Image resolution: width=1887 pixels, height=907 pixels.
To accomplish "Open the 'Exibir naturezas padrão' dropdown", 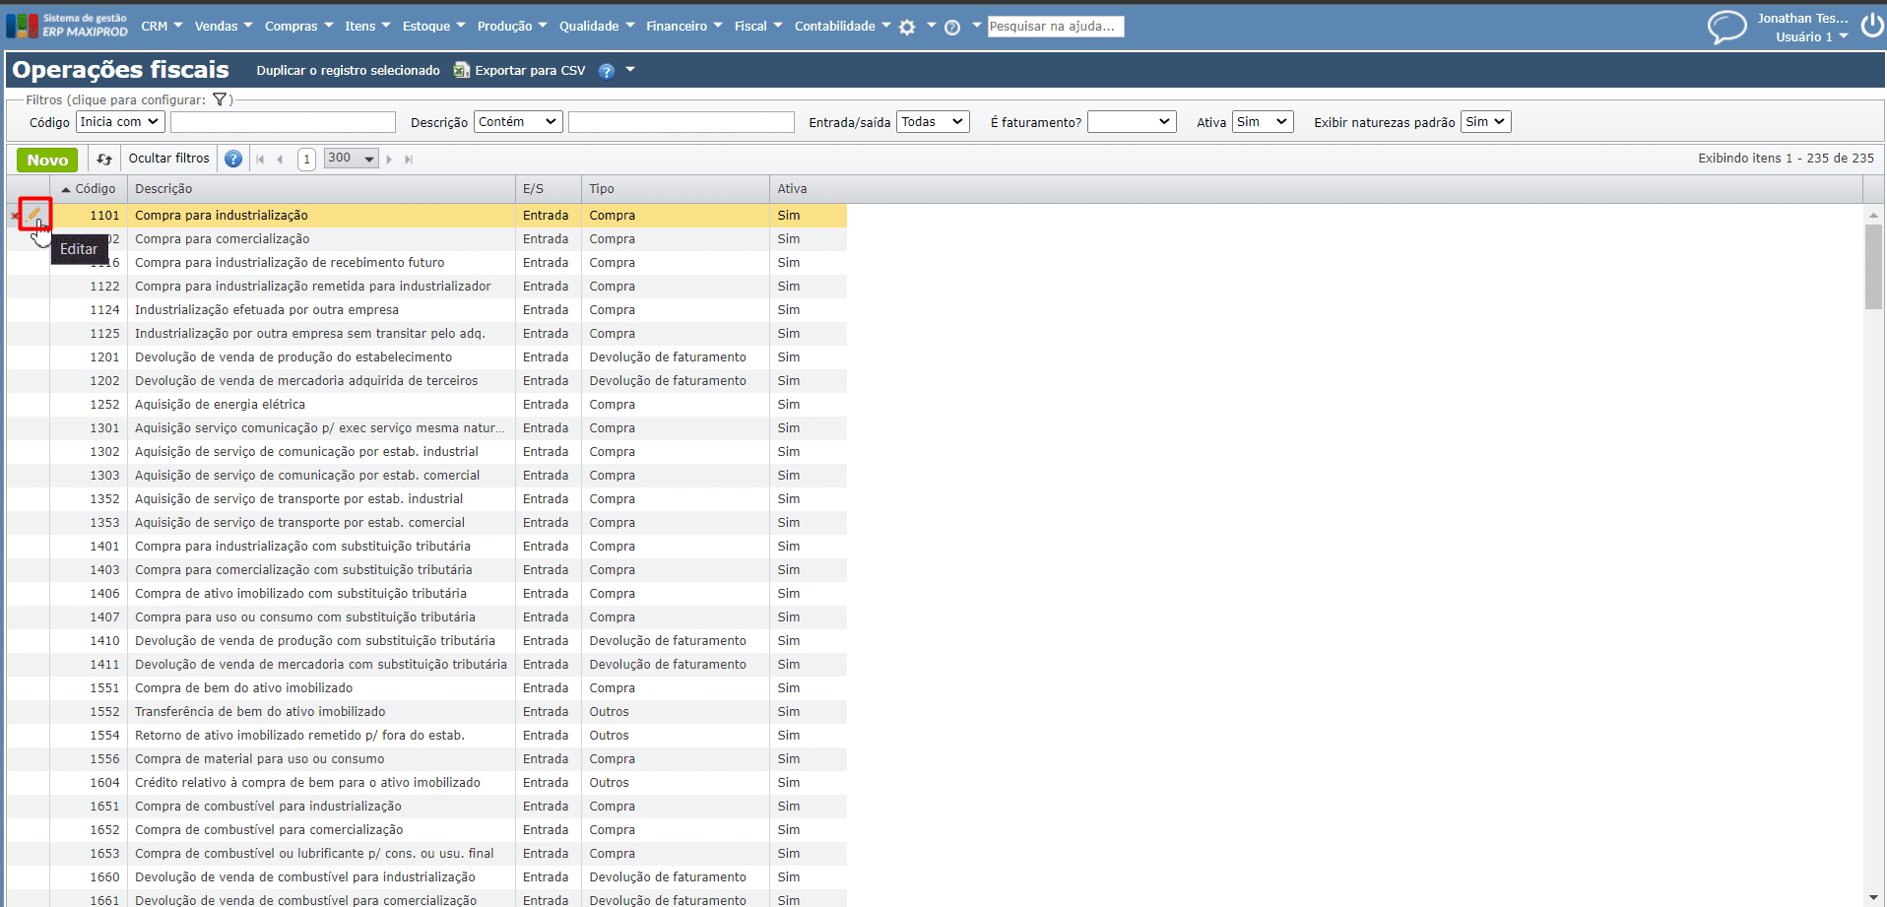I will 1485,122.
